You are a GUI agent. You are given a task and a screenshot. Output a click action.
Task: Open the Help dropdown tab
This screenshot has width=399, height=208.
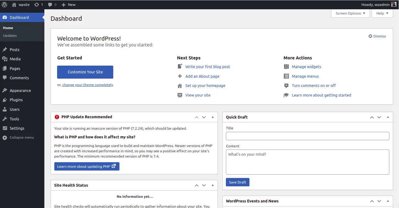(382, 13)
